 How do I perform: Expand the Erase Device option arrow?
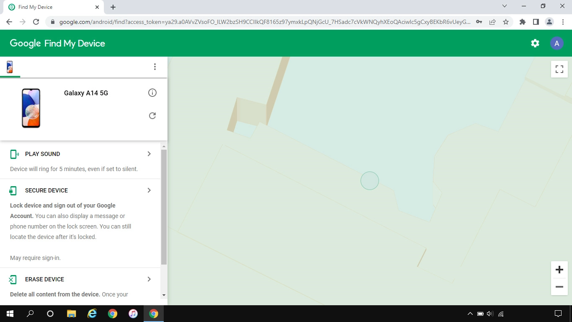(149, 279)
